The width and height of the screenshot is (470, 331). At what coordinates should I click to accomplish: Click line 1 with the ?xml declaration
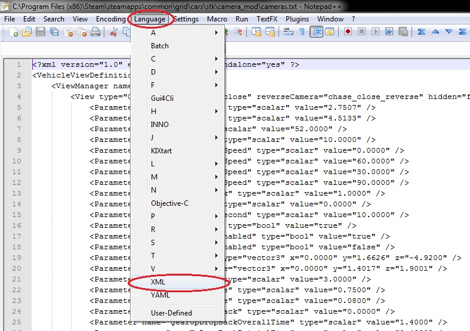(251, 64)
